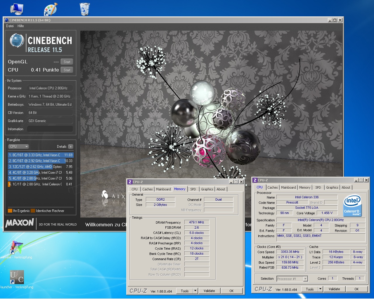This screenshot has width=374, height=299.
Task: Click the Prozessor field Intel Celeron
Action: [50, 88]
